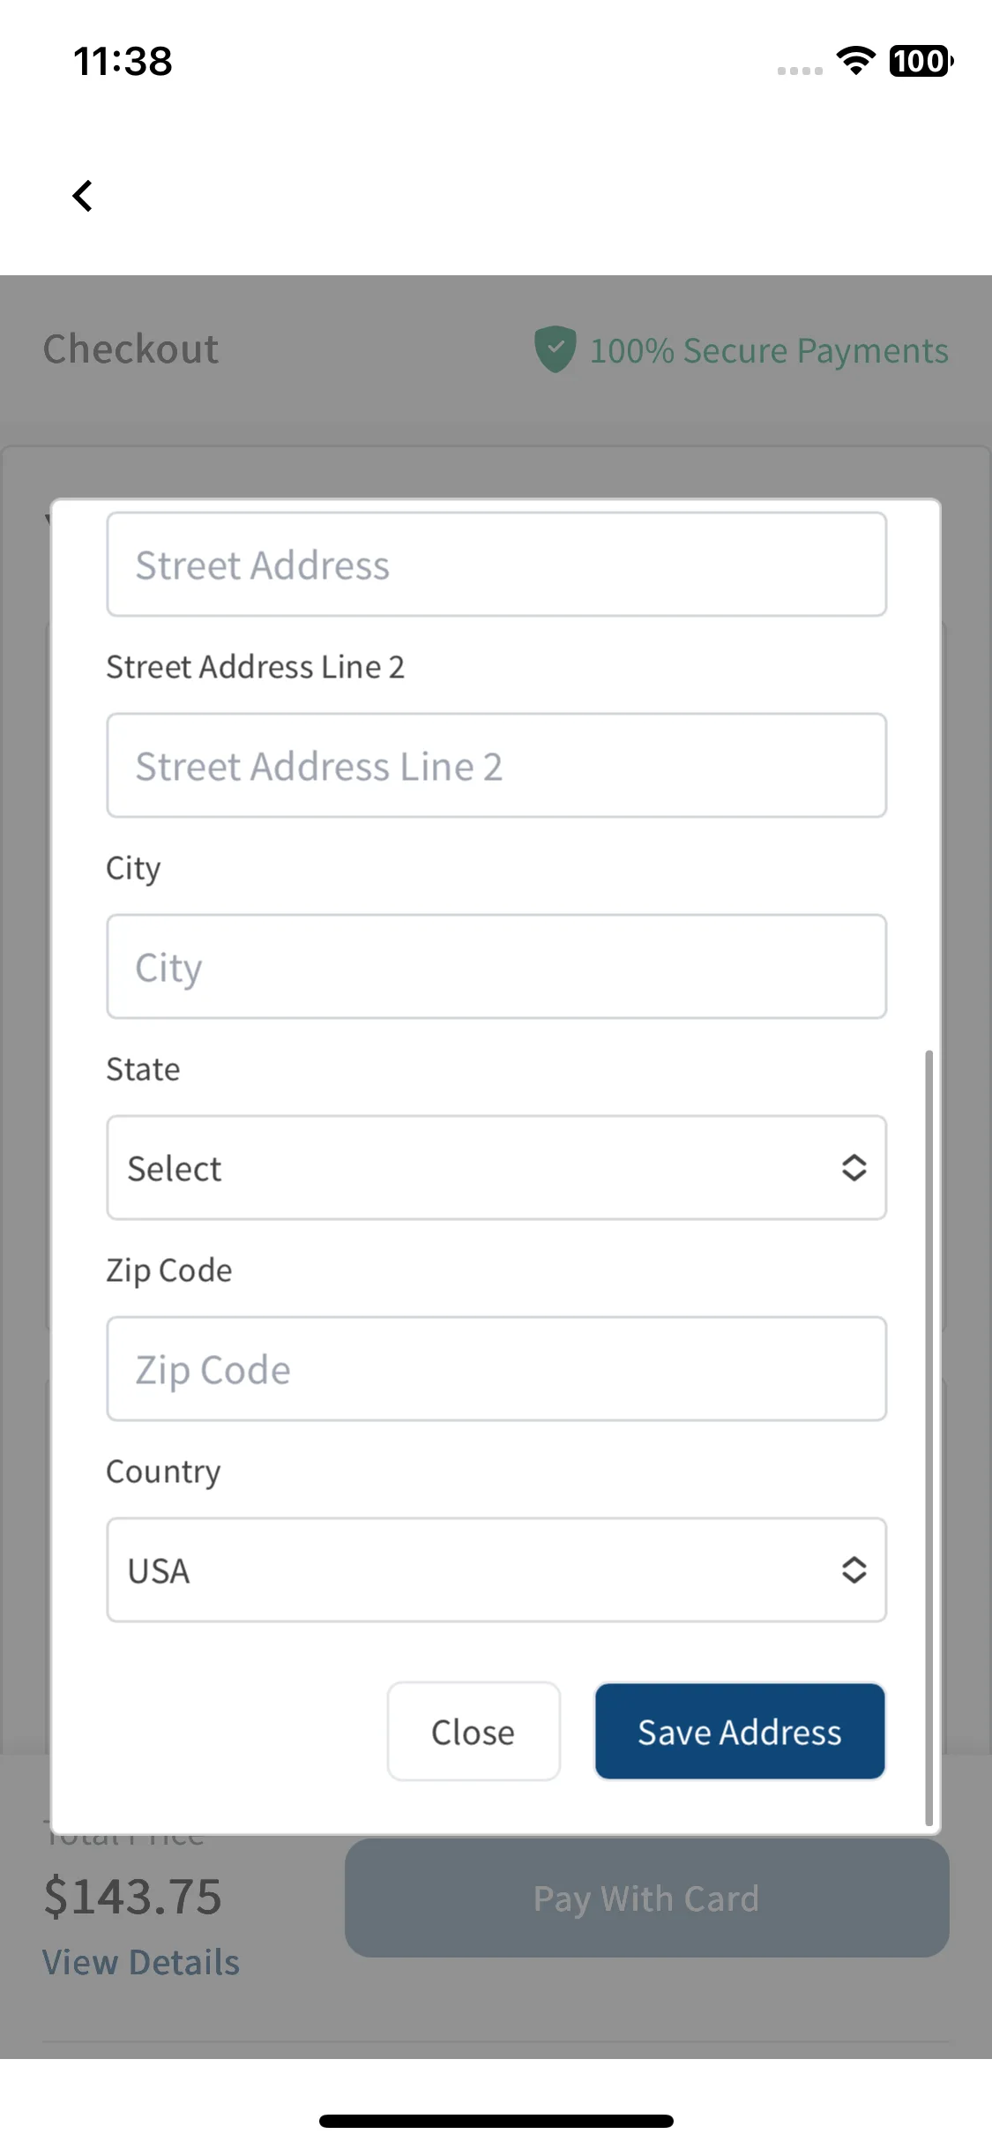Tap the Checkout heading
Viewport: 992px width, 2149px height.
pos(131,349)
